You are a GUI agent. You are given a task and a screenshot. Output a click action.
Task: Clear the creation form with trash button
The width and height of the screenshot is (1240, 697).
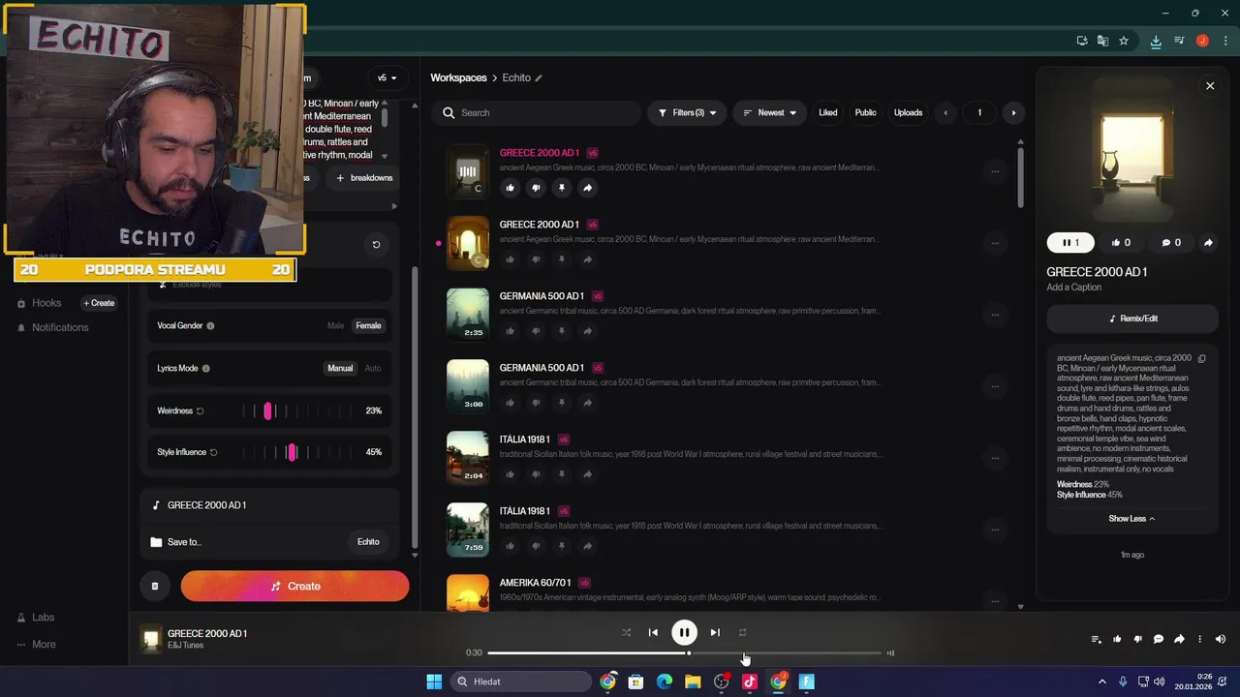click(x=154, y=586)
